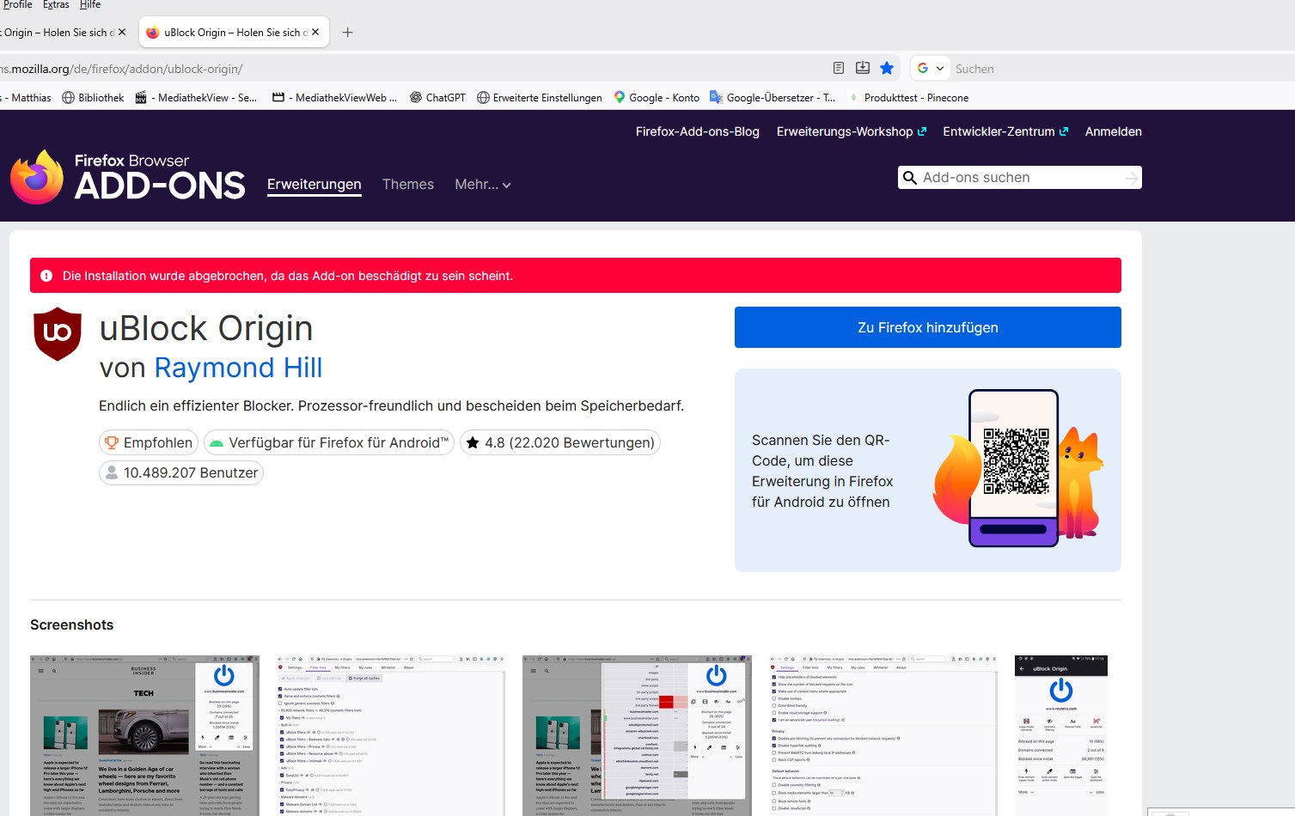The width and height of the screenshot is (1295, 816).
Task: Open the MediathekViewWeb bookmark
Action: pos(334,98)
